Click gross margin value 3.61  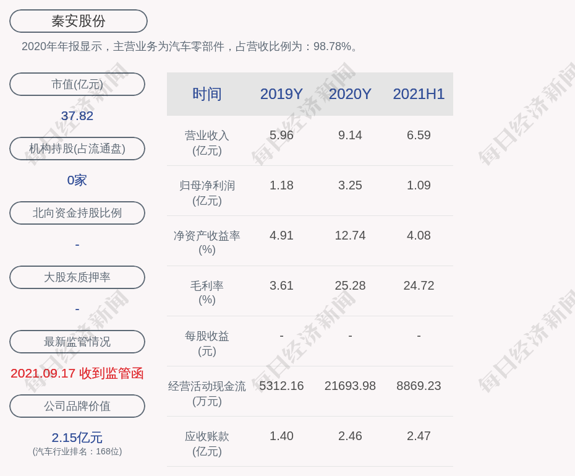(x=281, y=285)
